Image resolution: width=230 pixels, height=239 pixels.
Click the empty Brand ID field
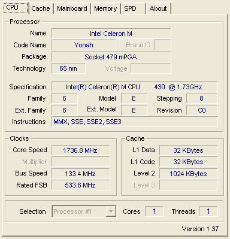pyautogui.click(x=162, y=45)
